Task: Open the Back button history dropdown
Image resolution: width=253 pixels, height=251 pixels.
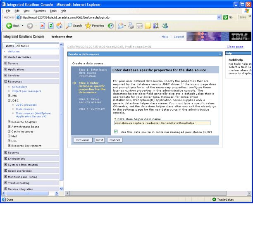Action: (23, 26)
